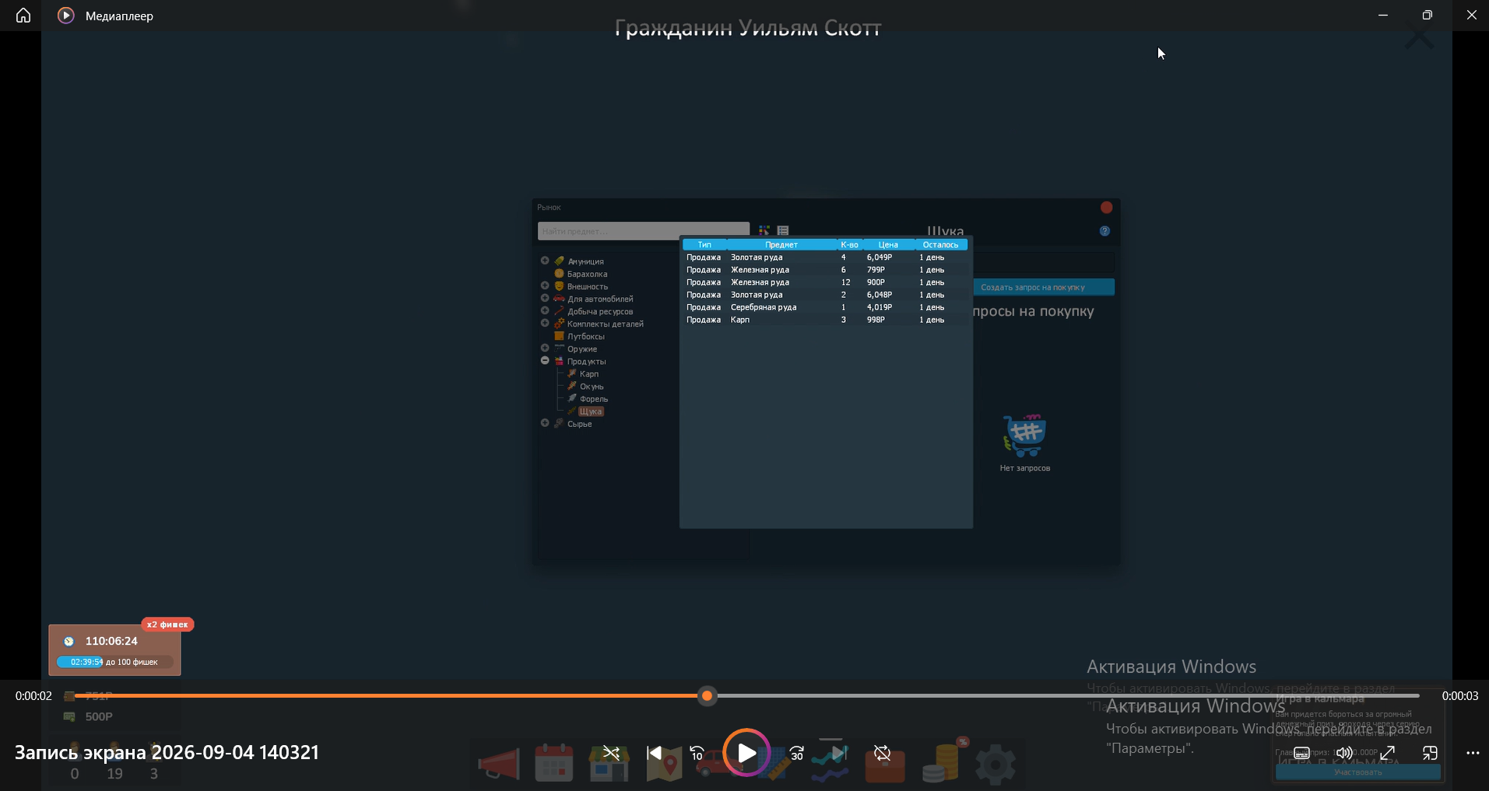
Task: Close the Рынок window with the red circle
Action: click(1106, 208)
